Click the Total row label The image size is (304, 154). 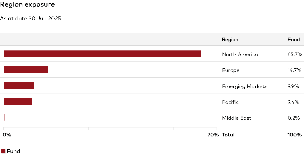pyautogui.click(x=228, y=135)
